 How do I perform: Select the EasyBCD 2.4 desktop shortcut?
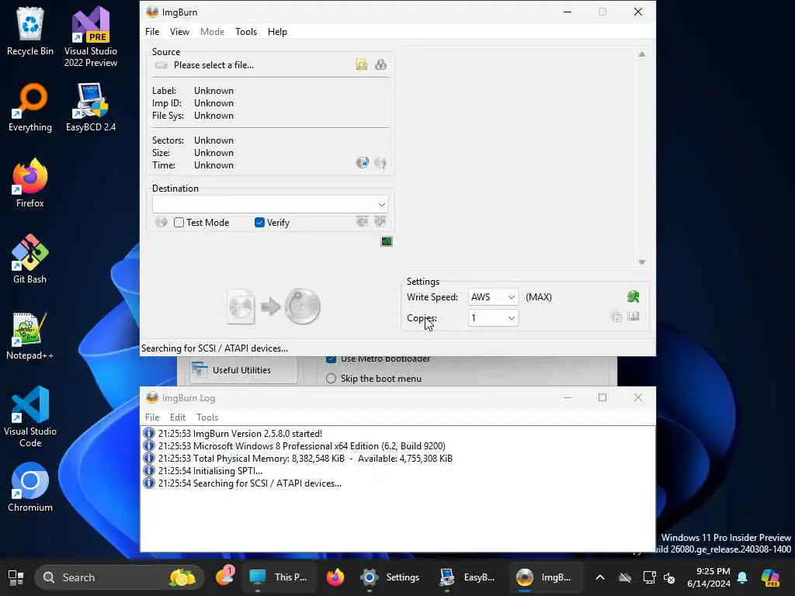(x=91, y=107)
